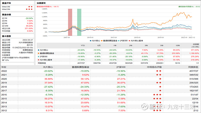Click the 业绩表现 section heading
The image size is (201, 113).
(41, 3)
